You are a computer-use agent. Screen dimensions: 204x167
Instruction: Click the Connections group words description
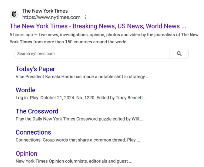(x=78, y=140)
